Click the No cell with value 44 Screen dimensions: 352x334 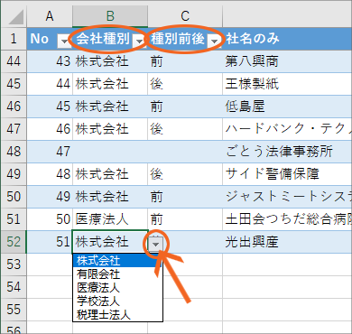pos(50,84)
